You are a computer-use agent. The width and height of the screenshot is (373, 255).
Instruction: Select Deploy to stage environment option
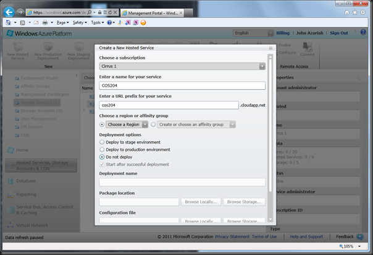(x=102, y=142)
